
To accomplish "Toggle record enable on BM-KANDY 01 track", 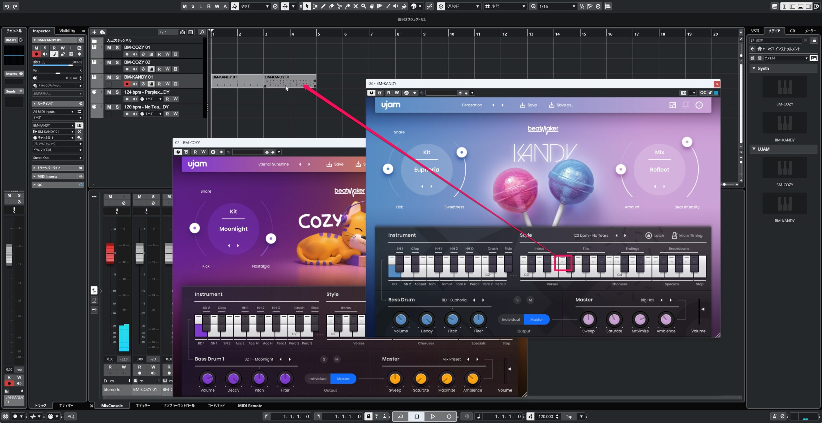I will pos(127,84).
